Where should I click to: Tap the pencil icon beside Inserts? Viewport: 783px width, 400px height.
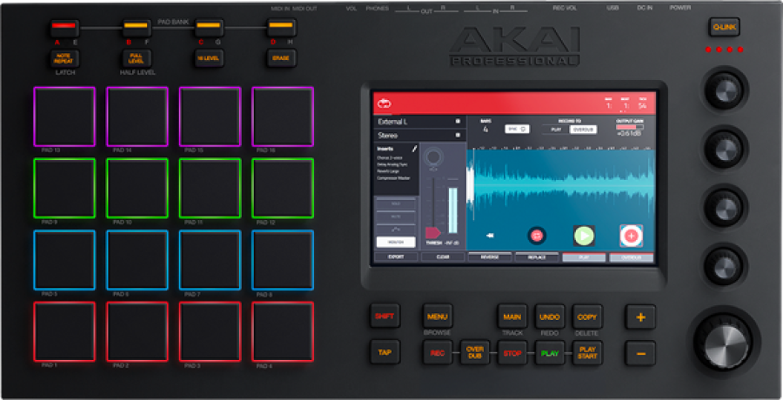[x=413, y=149]
